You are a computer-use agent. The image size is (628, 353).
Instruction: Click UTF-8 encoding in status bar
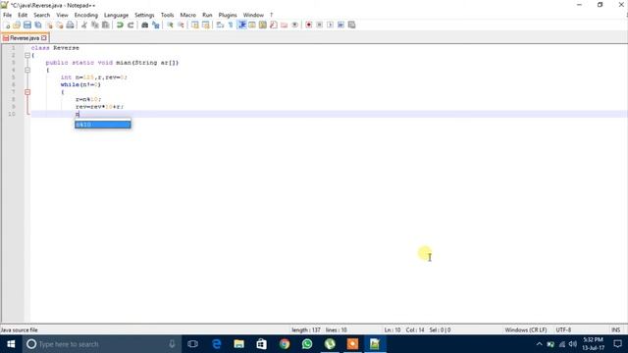[563, 329]
